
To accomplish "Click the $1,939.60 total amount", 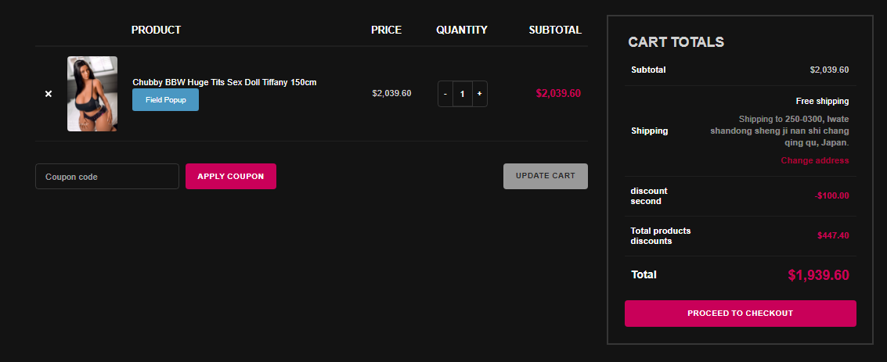I will click(818, 275).
